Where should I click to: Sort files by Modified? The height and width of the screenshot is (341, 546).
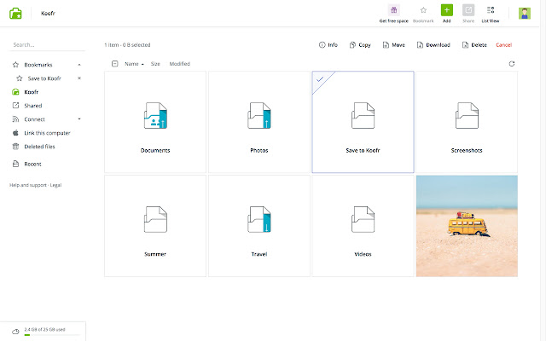tap(180, 64)
